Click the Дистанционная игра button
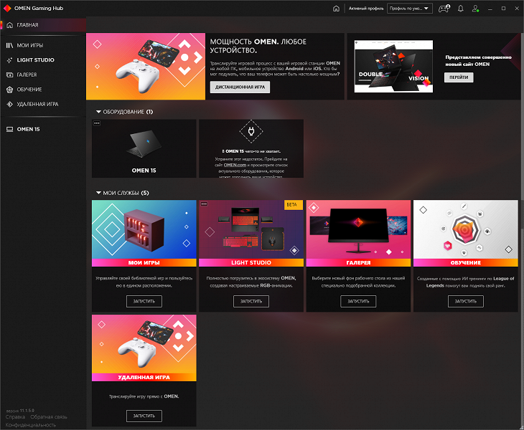This screenshot has height=430, width=524. pyautogui.click(x=240, y=87)
